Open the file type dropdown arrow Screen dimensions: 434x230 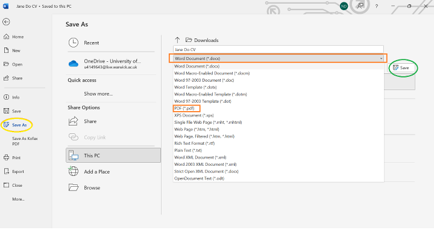[381, 58]
